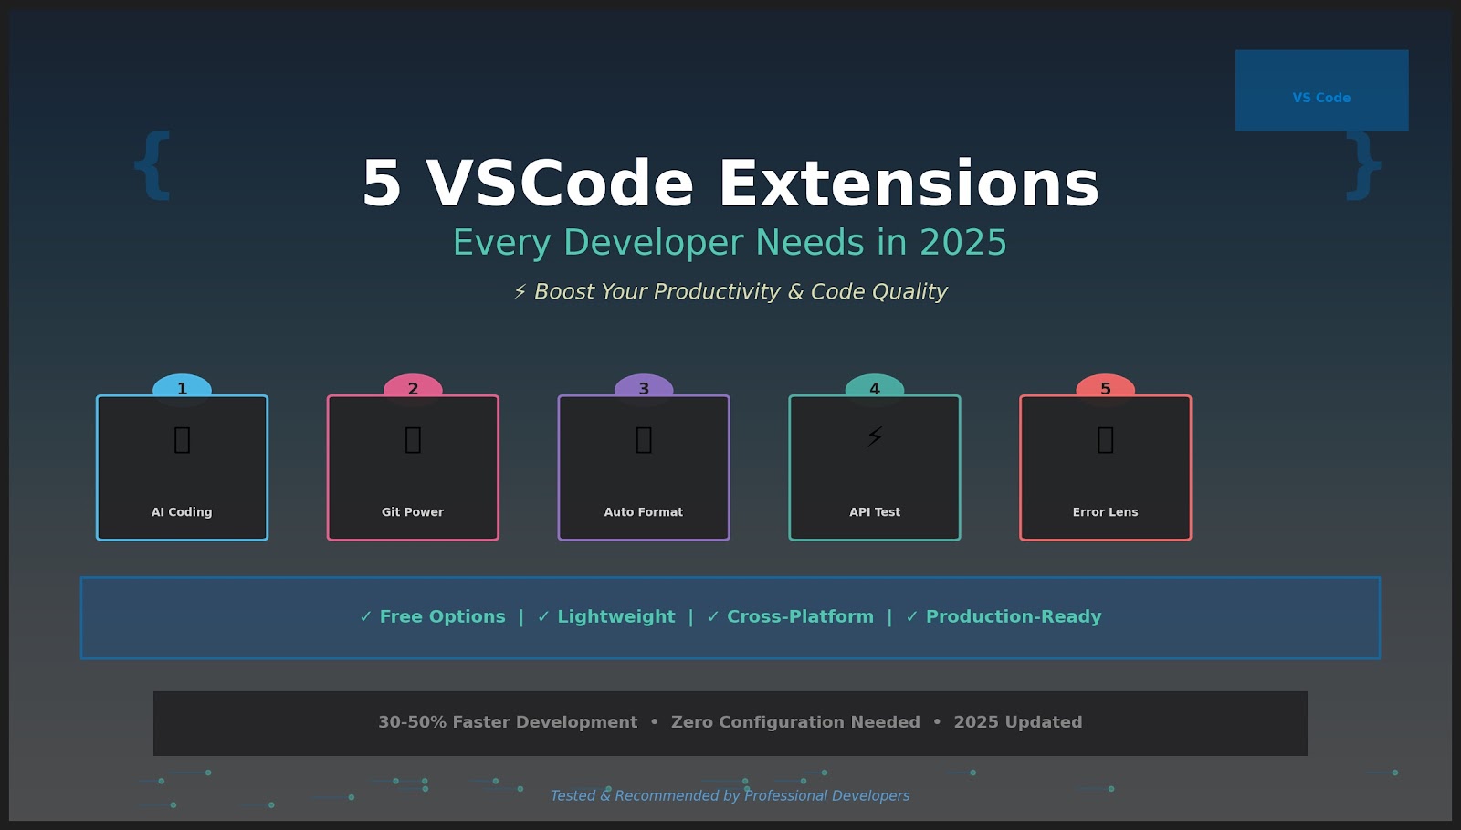
Task: Click the Git Power card icon
Action: 413,438
